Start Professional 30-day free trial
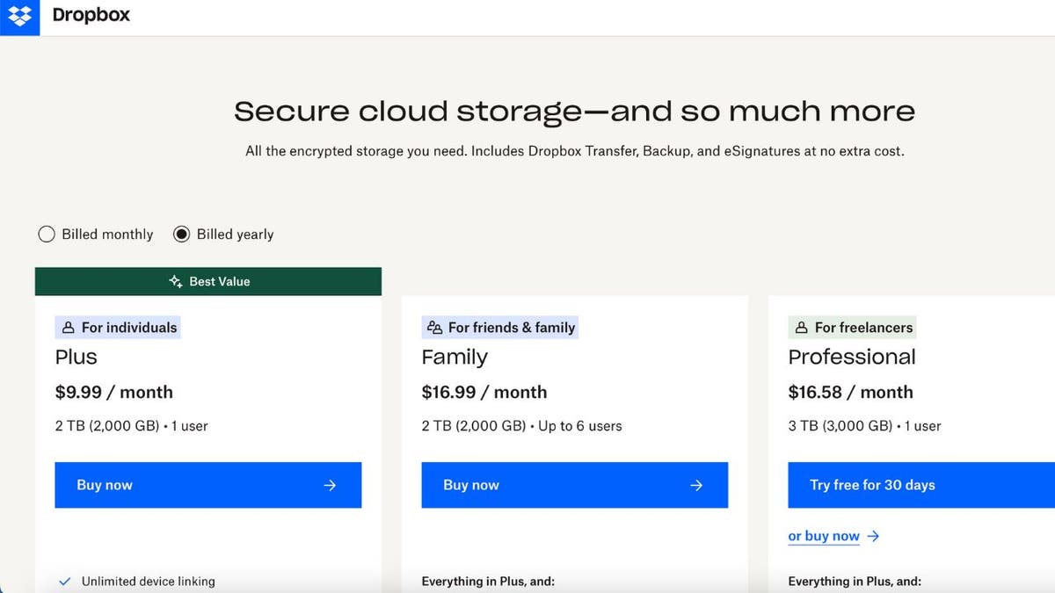Screen dimensions: 1055x593 click(x=921, y=485)
